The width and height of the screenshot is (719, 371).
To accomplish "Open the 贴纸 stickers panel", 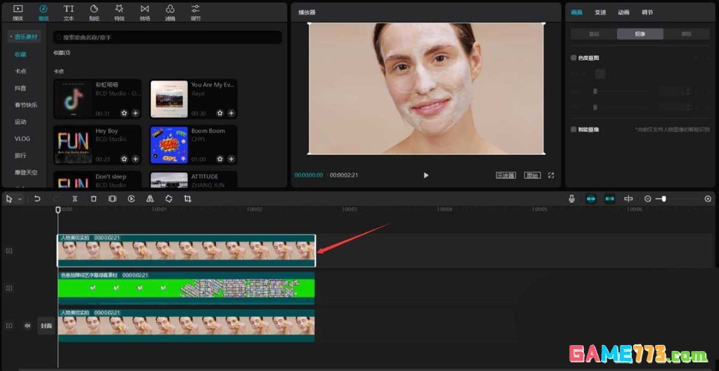I will pos(94,12).
